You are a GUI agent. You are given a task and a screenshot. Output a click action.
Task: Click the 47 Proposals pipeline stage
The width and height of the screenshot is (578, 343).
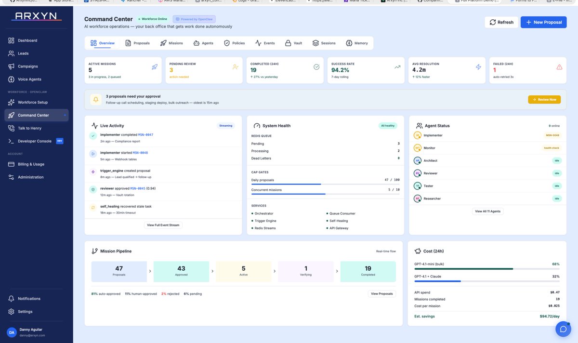click(119, 272)
